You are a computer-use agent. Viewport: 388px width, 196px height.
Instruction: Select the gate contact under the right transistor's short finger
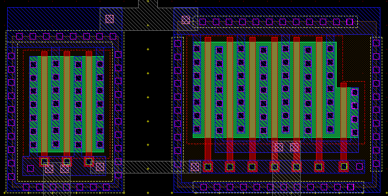click(344, 167)
